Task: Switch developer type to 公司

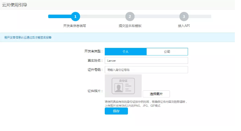Action: [167, 52]
